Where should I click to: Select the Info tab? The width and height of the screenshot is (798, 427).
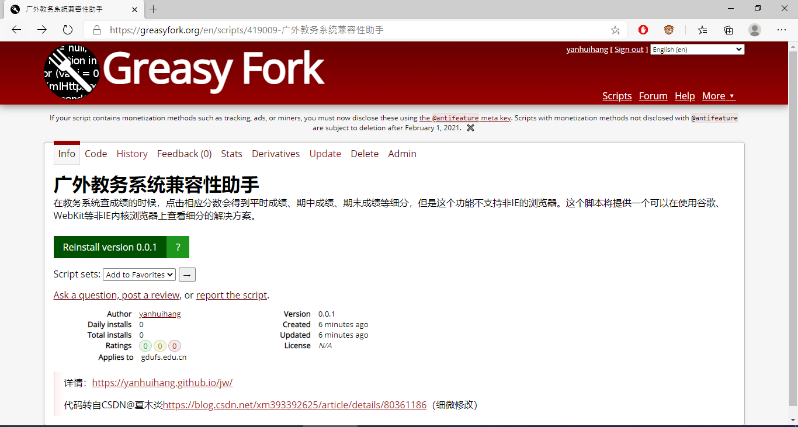point(67,154)
